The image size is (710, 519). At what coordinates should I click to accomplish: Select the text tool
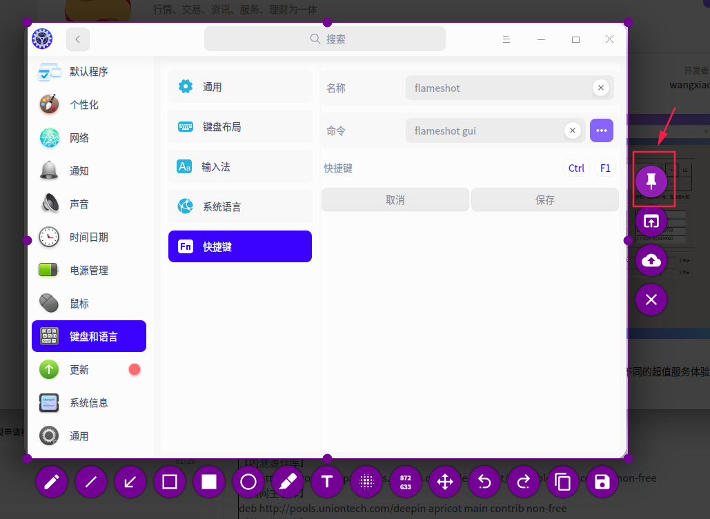point(327,482)
